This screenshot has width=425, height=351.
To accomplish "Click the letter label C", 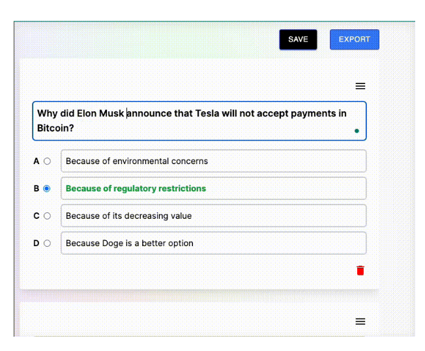I will pyautogui.click(x=37, y=216).
